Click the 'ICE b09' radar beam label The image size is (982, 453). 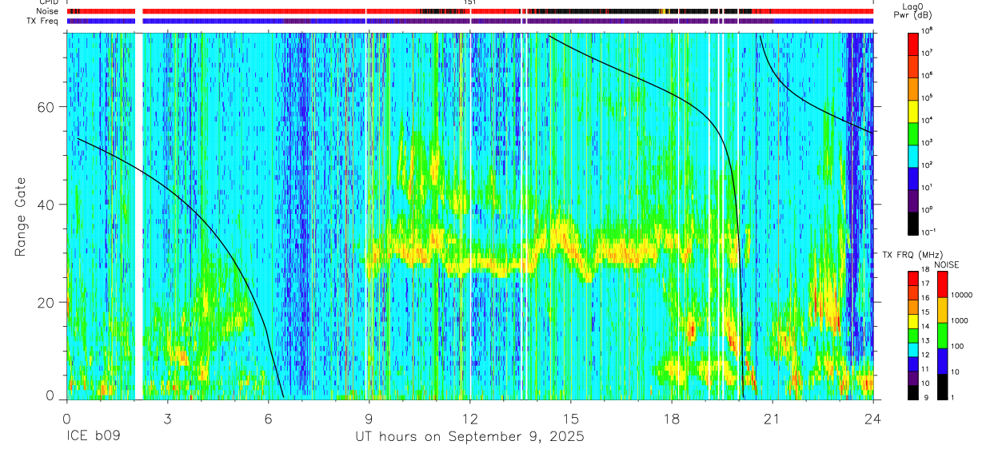click(94, 437)
